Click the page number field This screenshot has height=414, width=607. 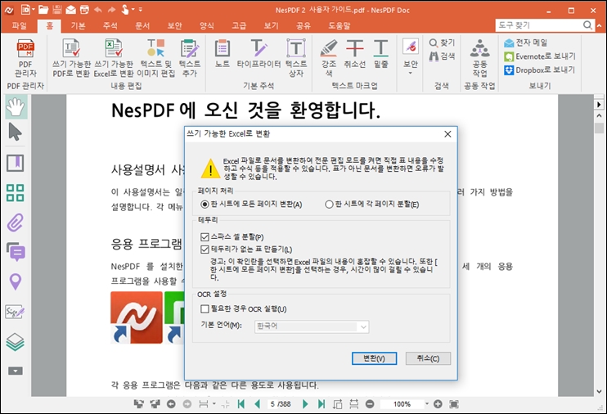pos(281,404)
